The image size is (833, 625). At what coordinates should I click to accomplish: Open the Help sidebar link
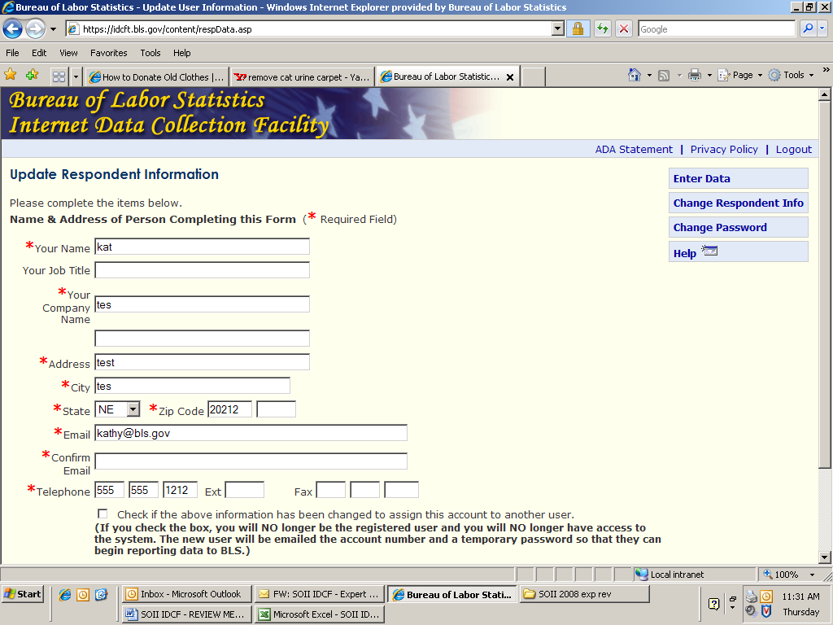pyautogui.click(x=738, y=252)
